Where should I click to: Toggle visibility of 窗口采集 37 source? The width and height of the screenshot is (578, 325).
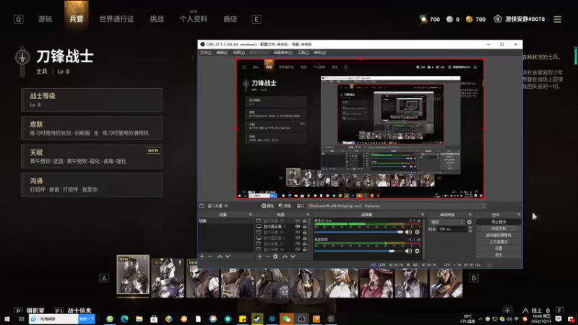[x=298, y=243]
